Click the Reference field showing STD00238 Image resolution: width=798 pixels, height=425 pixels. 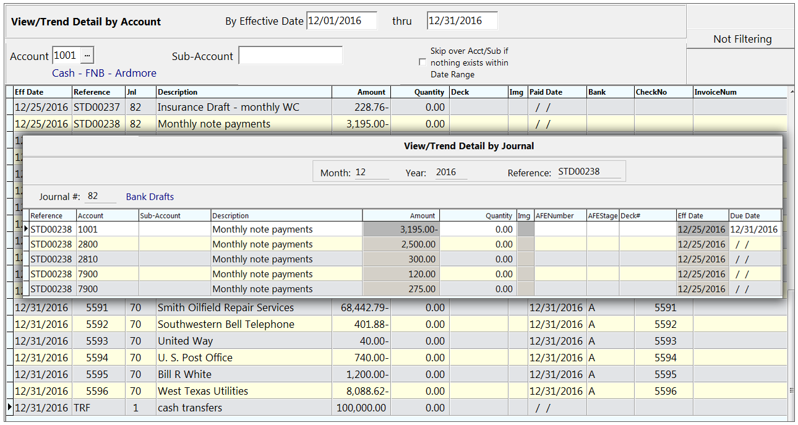(x=588, y=172)
